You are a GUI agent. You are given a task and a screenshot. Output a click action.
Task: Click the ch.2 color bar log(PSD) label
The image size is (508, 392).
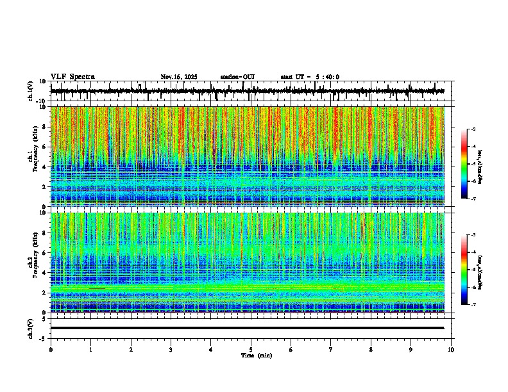click(480, 272)
